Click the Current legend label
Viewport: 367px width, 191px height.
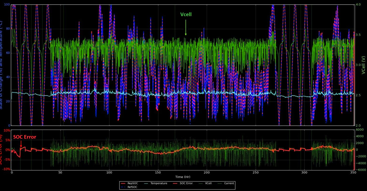pyautogui.click(x=229, y=183)
